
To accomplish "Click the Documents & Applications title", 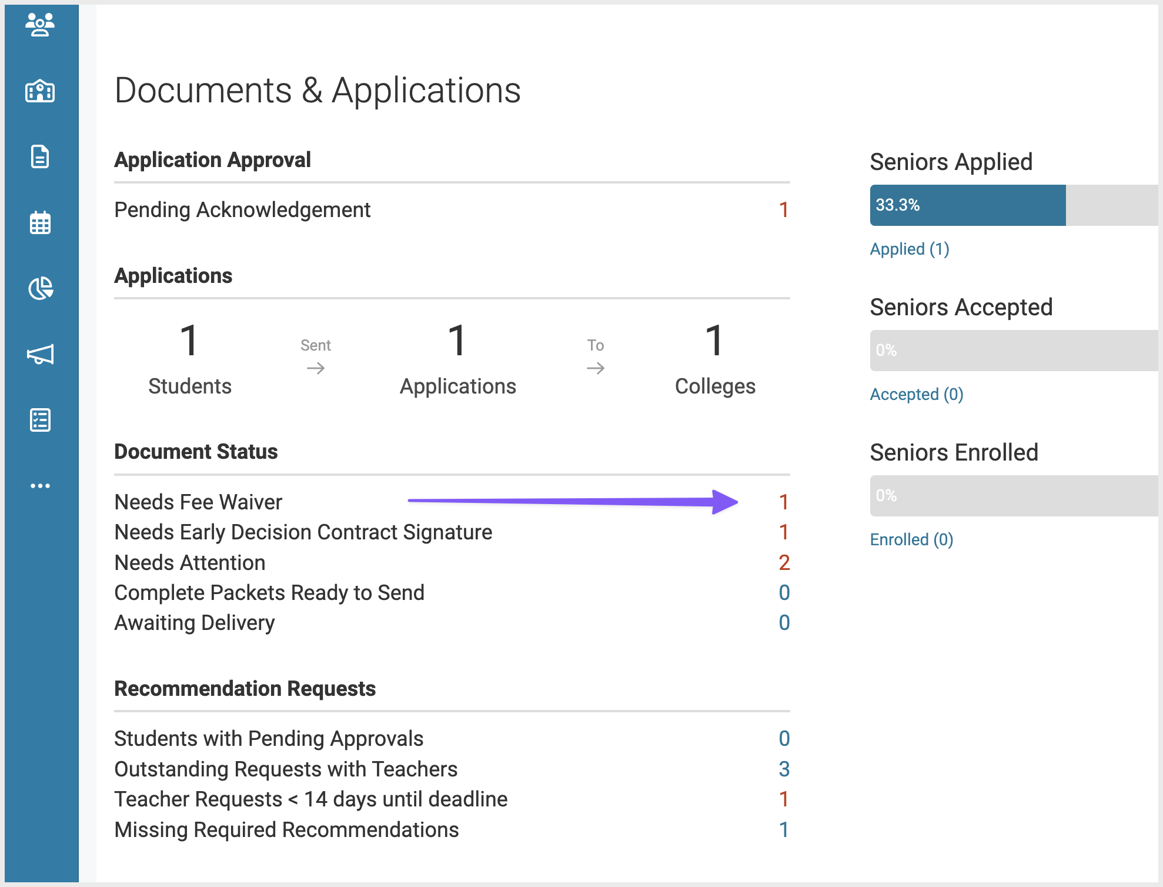I will pyautogui.click(x=318, y=91).
